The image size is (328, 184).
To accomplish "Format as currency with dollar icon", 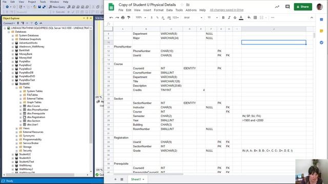I will [x=152, y=17].
